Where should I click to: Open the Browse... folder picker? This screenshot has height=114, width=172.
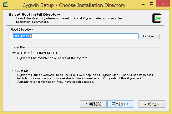(x=149, y=36)
